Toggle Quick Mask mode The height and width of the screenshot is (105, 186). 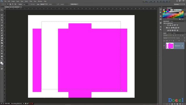coord(2,66)
